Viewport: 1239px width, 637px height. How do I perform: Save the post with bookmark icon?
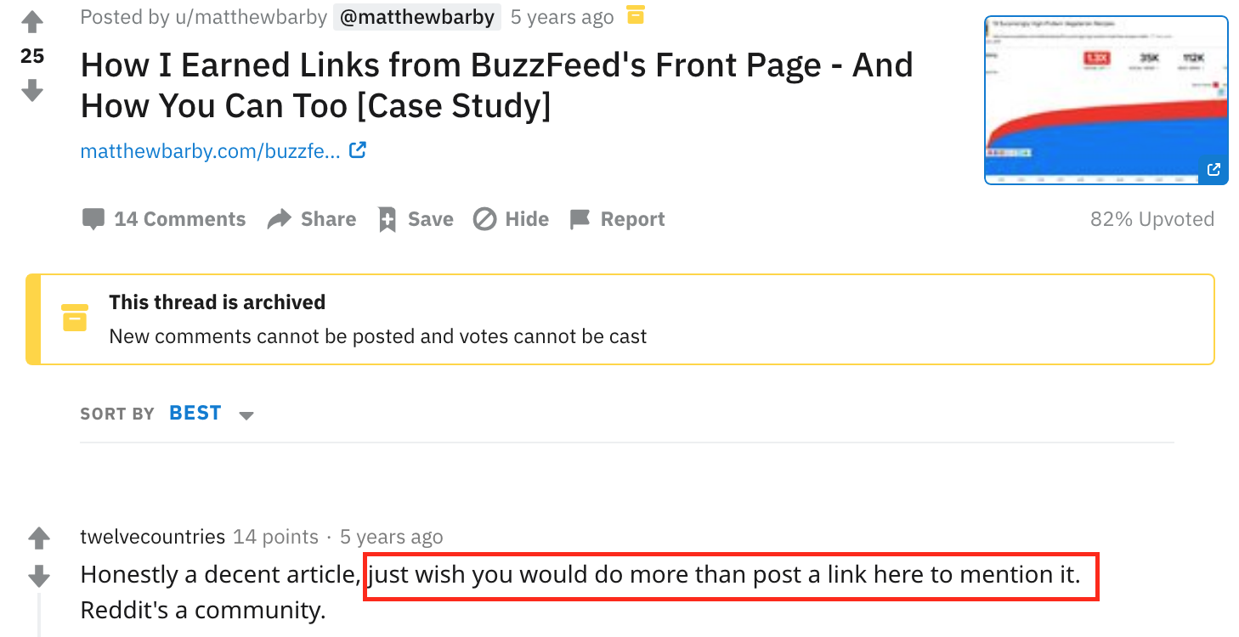pyautogui.click(x=416, y=219)
